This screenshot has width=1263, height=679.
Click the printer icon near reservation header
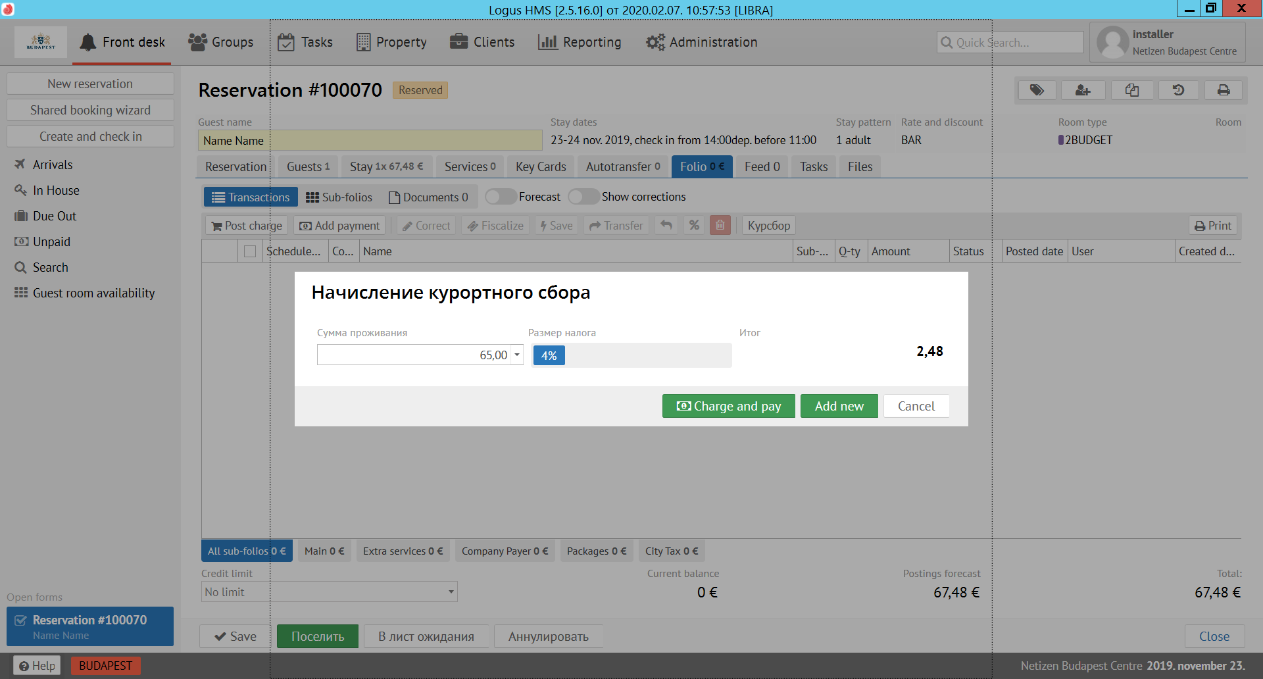click(x=1223, y=90)
